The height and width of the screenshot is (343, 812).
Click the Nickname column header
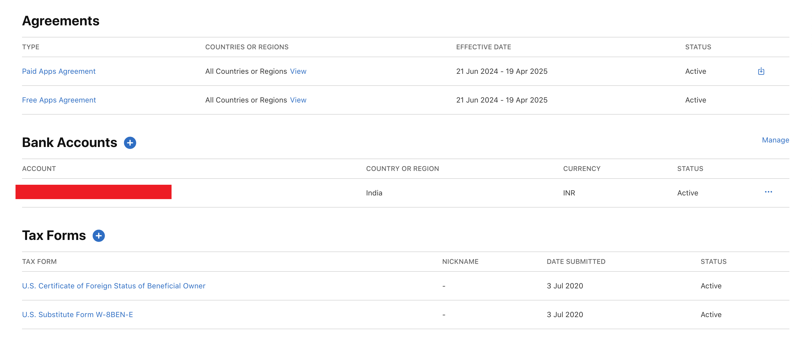click(x=460, y=262)
